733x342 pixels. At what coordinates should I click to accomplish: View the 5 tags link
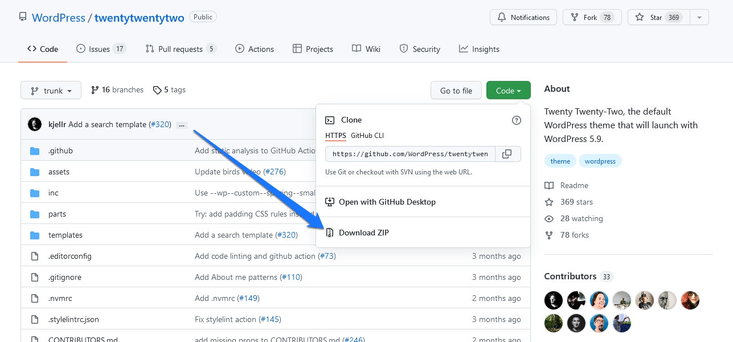pos(169,90)
